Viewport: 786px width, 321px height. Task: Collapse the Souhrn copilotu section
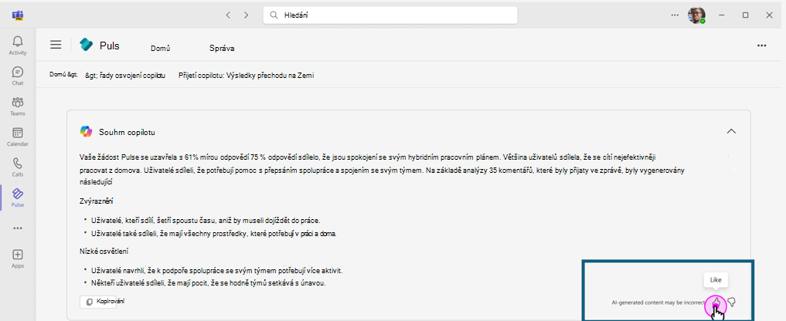[x=731, y=131]
